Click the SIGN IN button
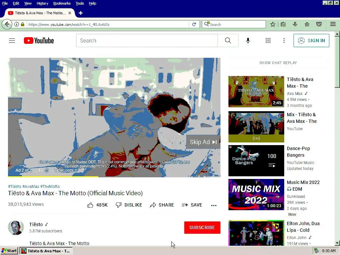The height and width of the screenshot is (255, 340). point(311,41)
